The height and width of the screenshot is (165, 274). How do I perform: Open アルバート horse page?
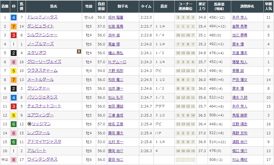[37, 151]
